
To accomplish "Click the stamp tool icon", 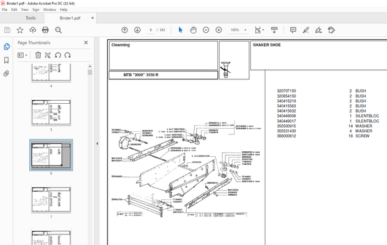I will [x=331, y=30].
